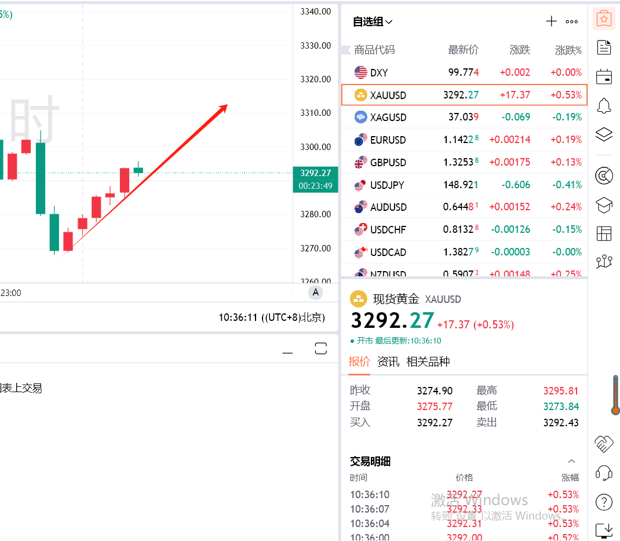Toggle auto scale with the A button

tap(316, 293)
